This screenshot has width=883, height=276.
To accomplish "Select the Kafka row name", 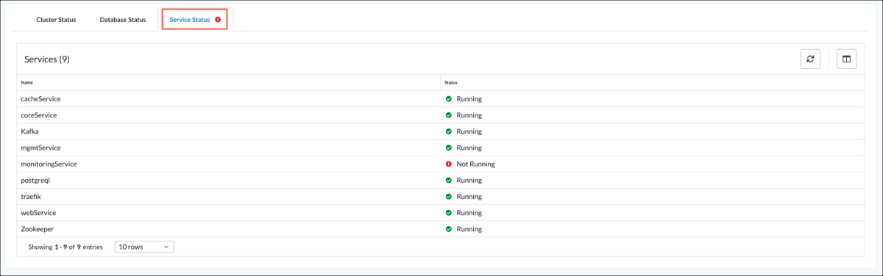I will tap(30, 131).
